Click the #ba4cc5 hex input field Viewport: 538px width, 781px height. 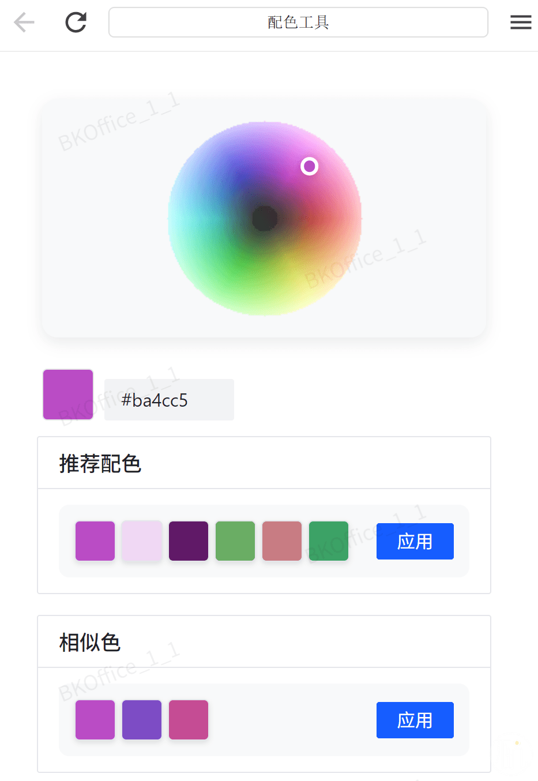pyautogui.click(x=169, y=400)
